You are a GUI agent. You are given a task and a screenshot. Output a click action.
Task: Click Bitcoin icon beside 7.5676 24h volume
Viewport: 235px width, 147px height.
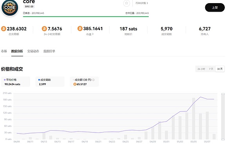pos(44,29)
